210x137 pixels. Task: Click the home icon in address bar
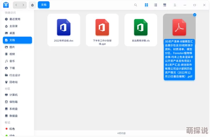(x=33, y=5)
